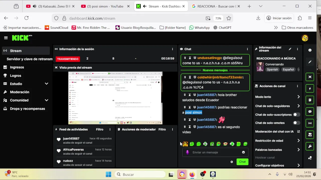
Task: Open chat settings with the gear icon
Action: tap(232, 162)
